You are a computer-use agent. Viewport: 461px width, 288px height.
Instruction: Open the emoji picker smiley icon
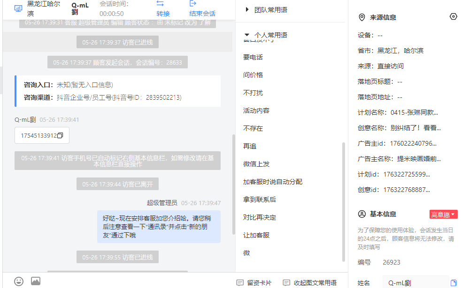tap(19, 281)
